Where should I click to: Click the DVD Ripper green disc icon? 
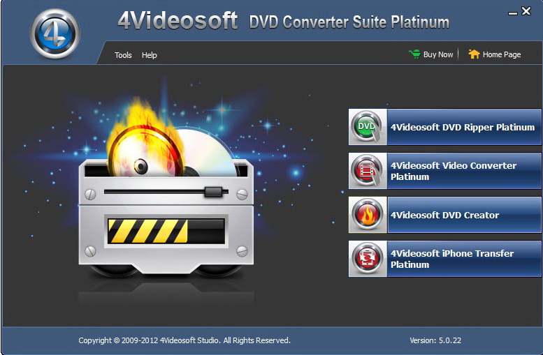368,127
